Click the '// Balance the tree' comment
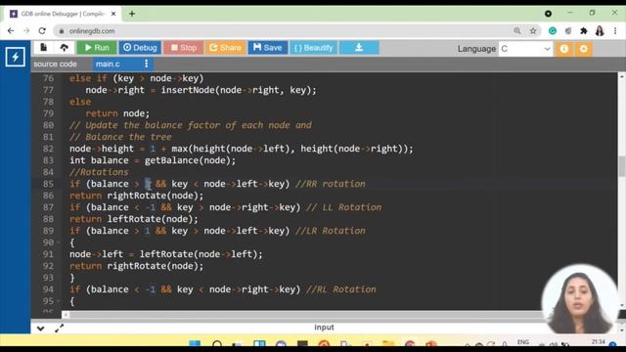 click(x=120, y=137)
